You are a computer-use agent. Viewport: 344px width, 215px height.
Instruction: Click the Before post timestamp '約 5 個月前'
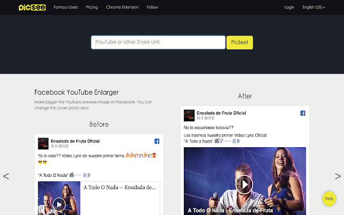(60, 146)
